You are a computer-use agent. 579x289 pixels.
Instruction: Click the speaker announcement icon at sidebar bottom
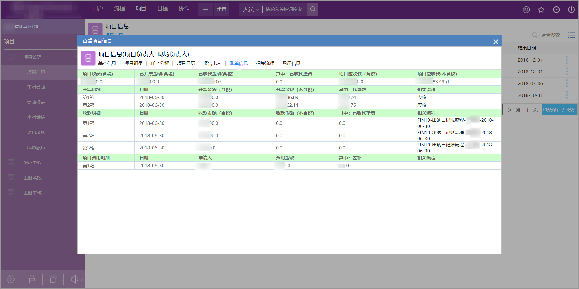coord(74,279)
